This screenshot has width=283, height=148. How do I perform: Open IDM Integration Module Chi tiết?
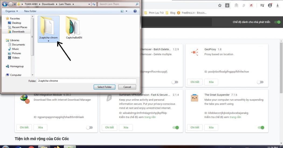[24, 127]
